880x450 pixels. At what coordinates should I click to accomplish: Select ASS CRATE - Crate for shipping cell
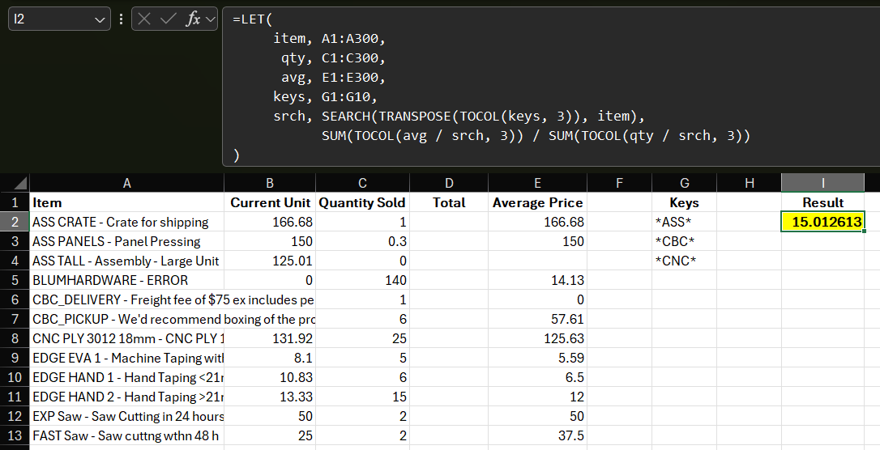click(127, 222)
